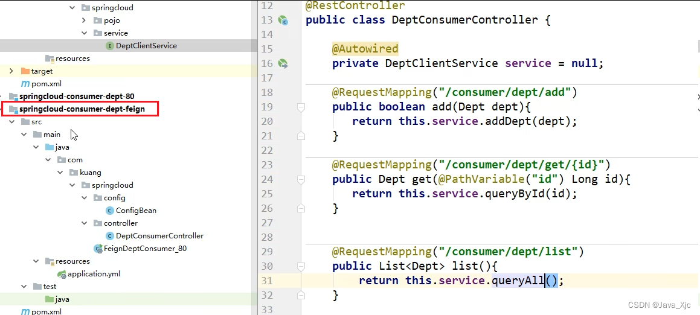Fold the list method at line 30
Viewport: 700px width, 315px height.
click(x=301, y=266)
